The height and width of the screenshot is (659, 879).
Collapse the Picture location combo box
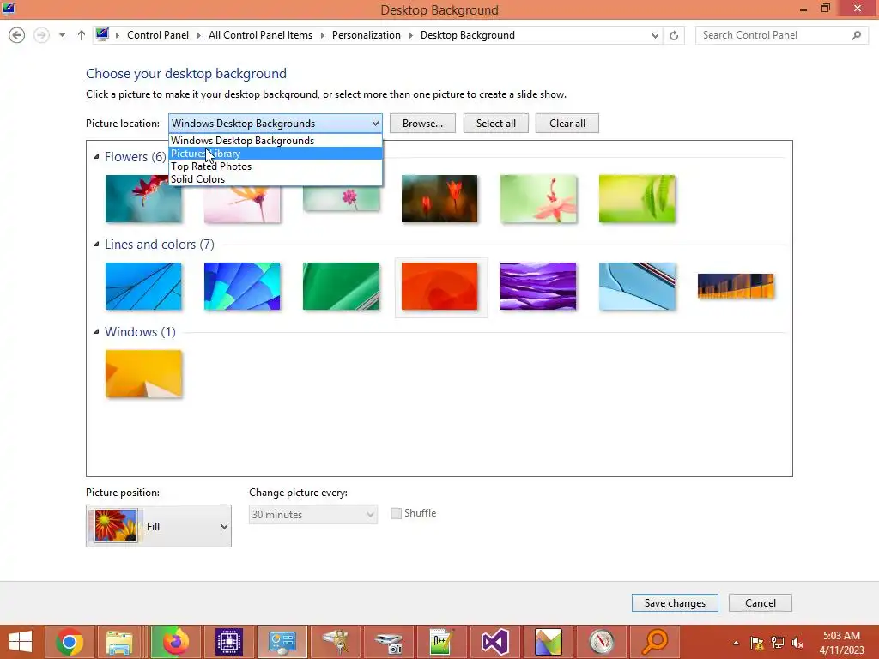coord(276,124)
